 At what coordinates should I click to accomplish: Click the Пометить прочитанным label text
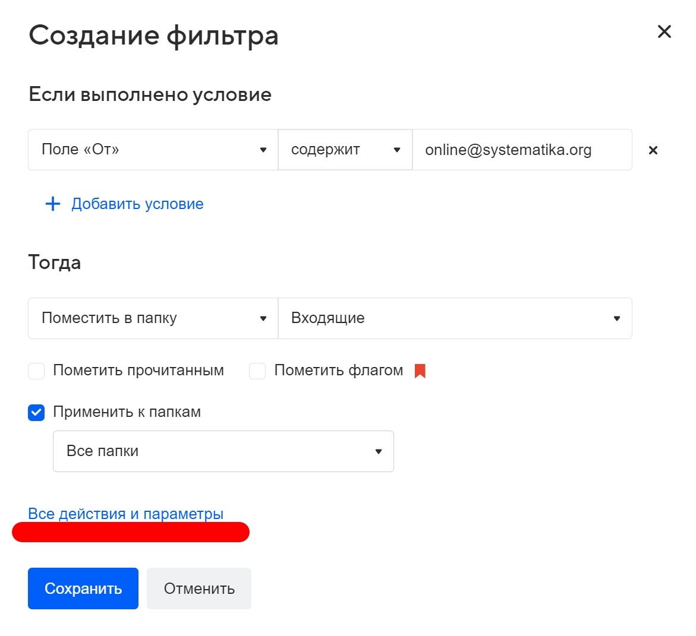point(138,371)
